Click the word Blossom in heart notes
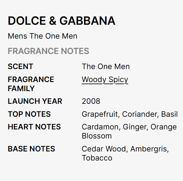Viewport: 183px width, 181px height. (96, 136)
